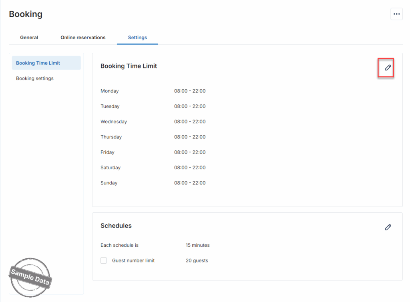Open the three-dot more options menu
The image size is (410, 302).
coord(396,14)
